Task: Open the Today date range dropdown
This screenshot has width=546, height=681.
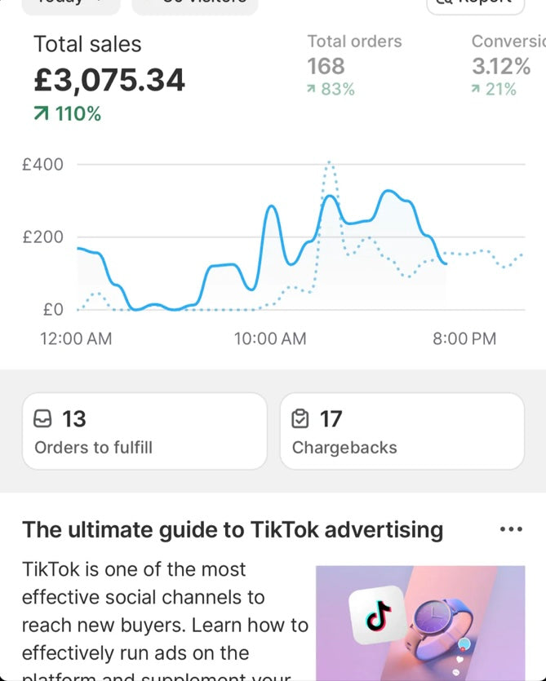Action: coord(71,4)
